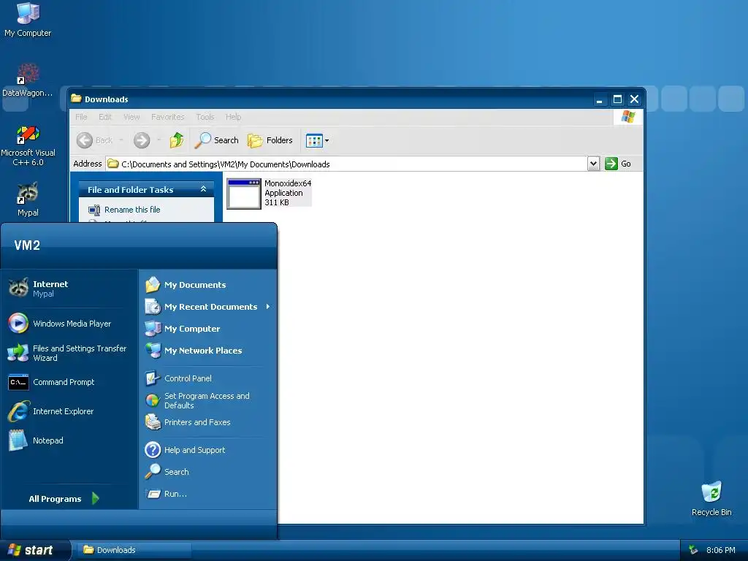Click the Back navigation button
Viewport: 748px width, 561px height.
[x=95, y=140]
